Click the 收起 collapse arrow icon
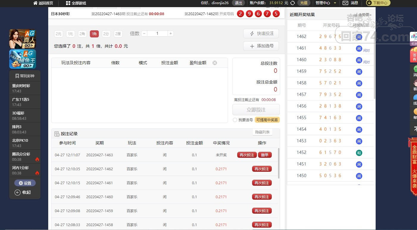Viewport: 417px width, 230px height. coord(18,192)
